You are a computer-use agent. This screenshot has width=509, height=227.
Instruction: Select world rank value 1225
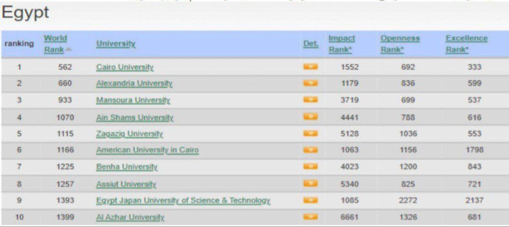pyautogui.click(x=65, y=167)
